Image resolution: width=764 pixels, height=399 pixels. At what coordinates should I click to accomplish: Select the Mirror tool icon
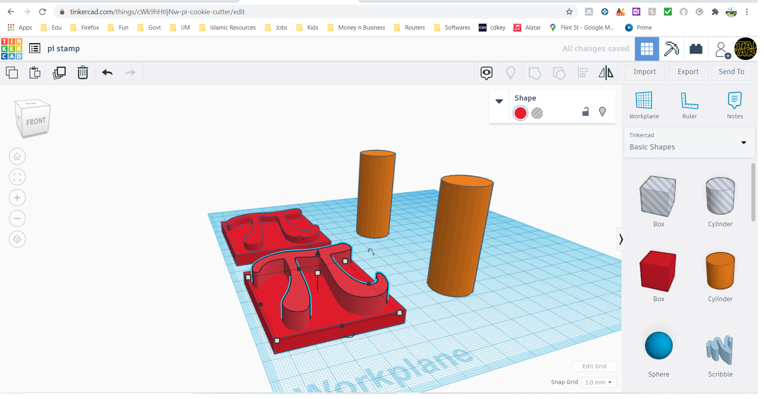click(x=606, y=73)
